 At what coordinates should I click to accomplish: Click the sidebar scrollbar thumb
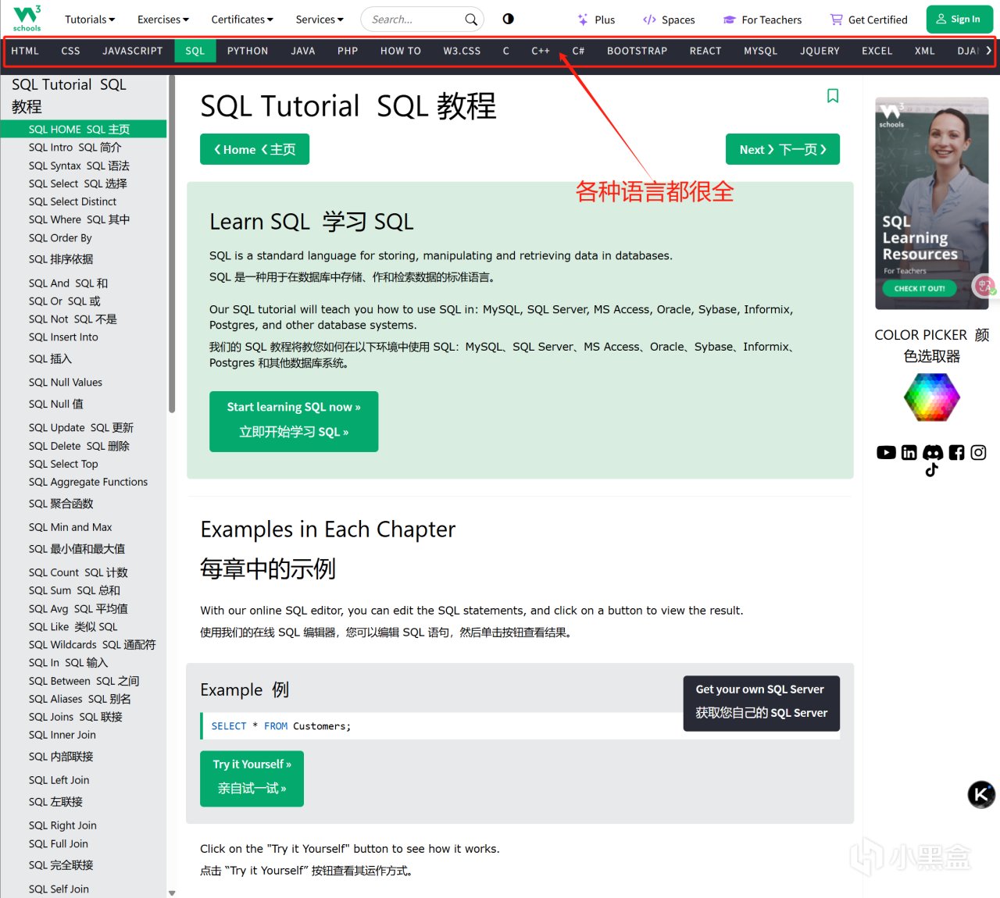[172, 244]
